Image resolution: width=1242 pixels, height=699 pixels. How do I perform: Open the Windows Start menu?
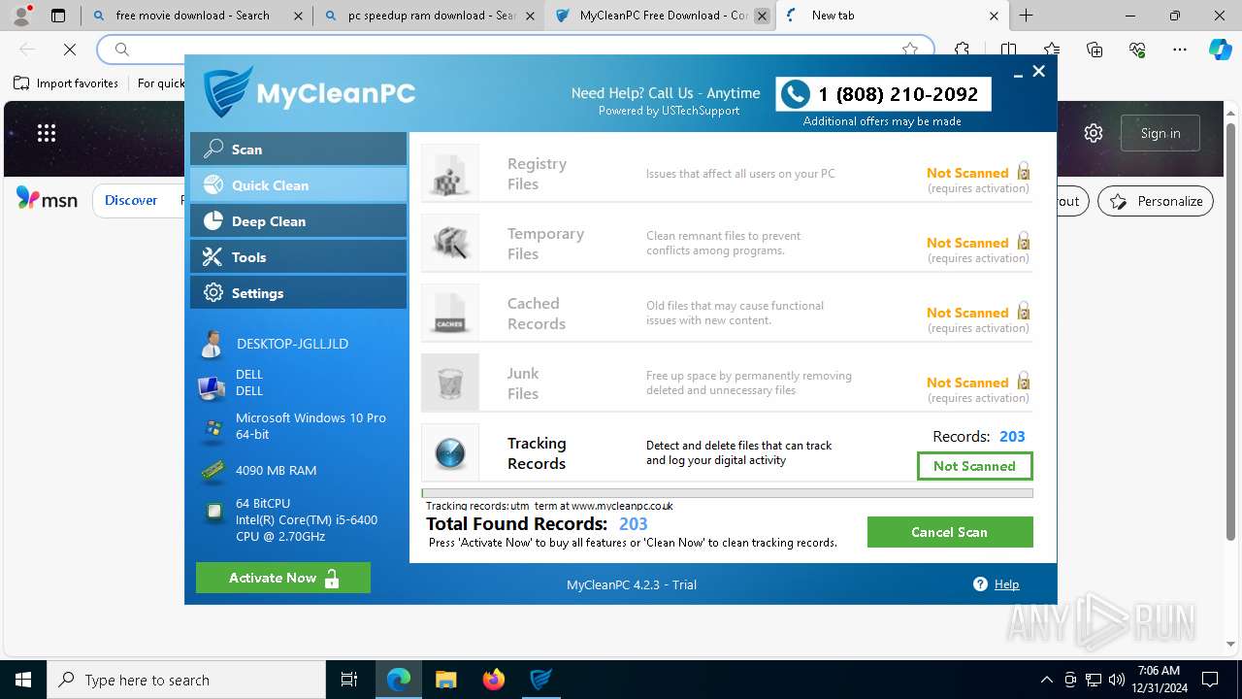[22, 680]
